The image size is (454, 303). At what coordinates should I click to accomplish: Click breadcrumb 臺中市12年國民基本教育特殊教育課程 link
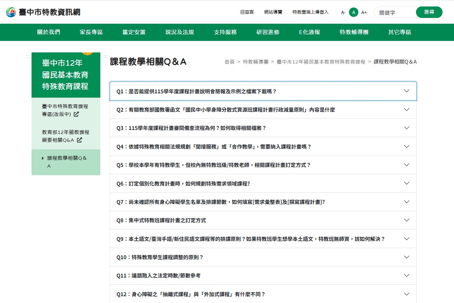point(321,62)
